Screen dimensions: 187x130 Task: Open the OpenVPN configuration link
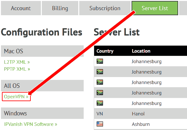[16, 97]
